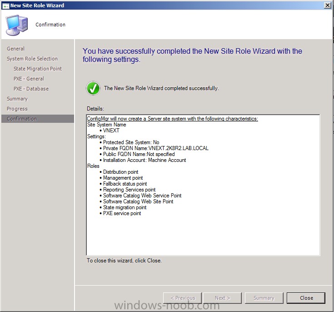Image resolution: width=334 pixels, height=312 pixels.
Task: Click 'Installation Account: Machine Account' line
Action: 145,160
